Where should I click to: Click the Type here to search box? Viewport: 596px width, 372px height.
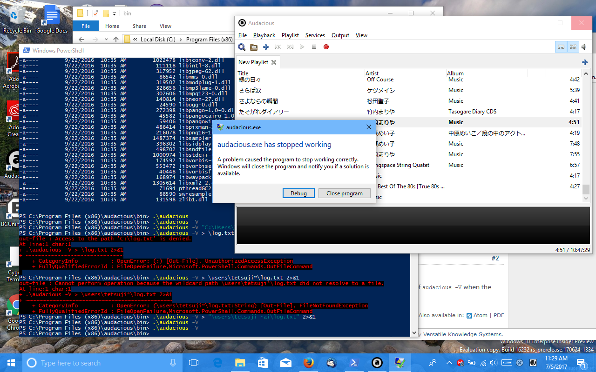point(102,363)
